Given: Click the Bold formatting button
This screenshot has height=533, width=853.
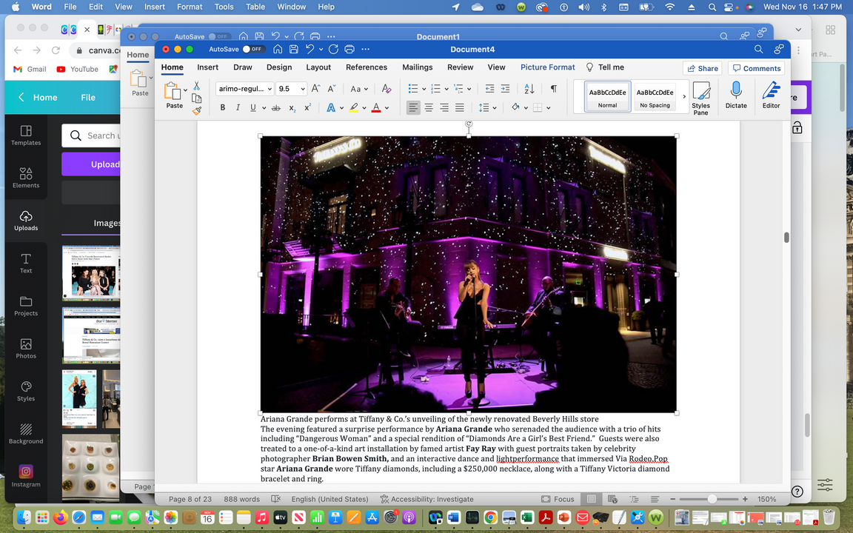Looking at the screenshot, I should pos(222,108).
